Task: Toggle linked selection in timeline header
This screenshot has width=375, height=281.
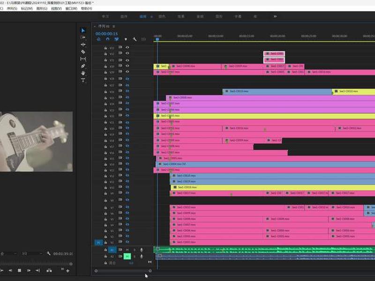Action: tap(116, 39)
